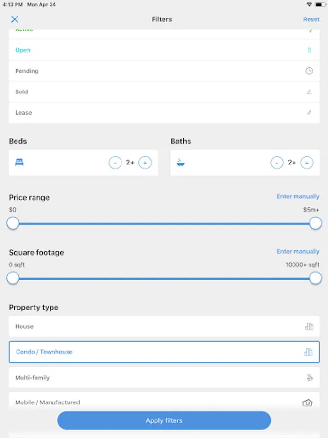Click the bed icon under Beds
Screen dimensions: 328x438
tap(19, 163)
